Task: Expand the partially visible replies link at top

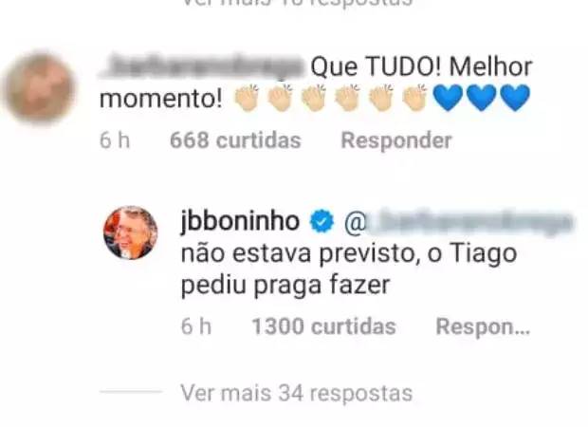Action: 296,3
